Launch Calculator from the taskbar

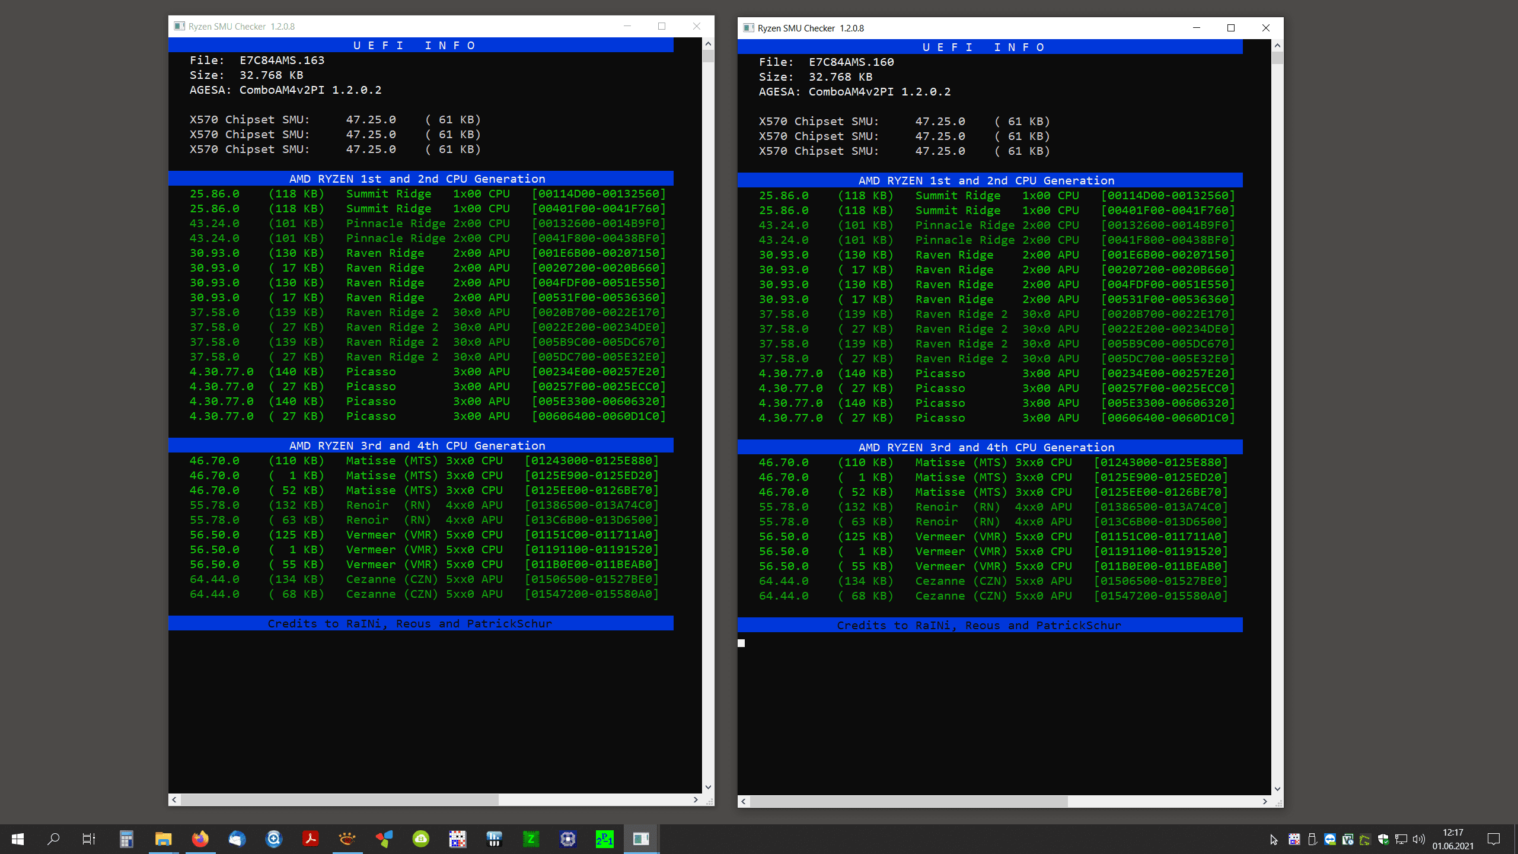pyautogui.click(x=126, y=839)
